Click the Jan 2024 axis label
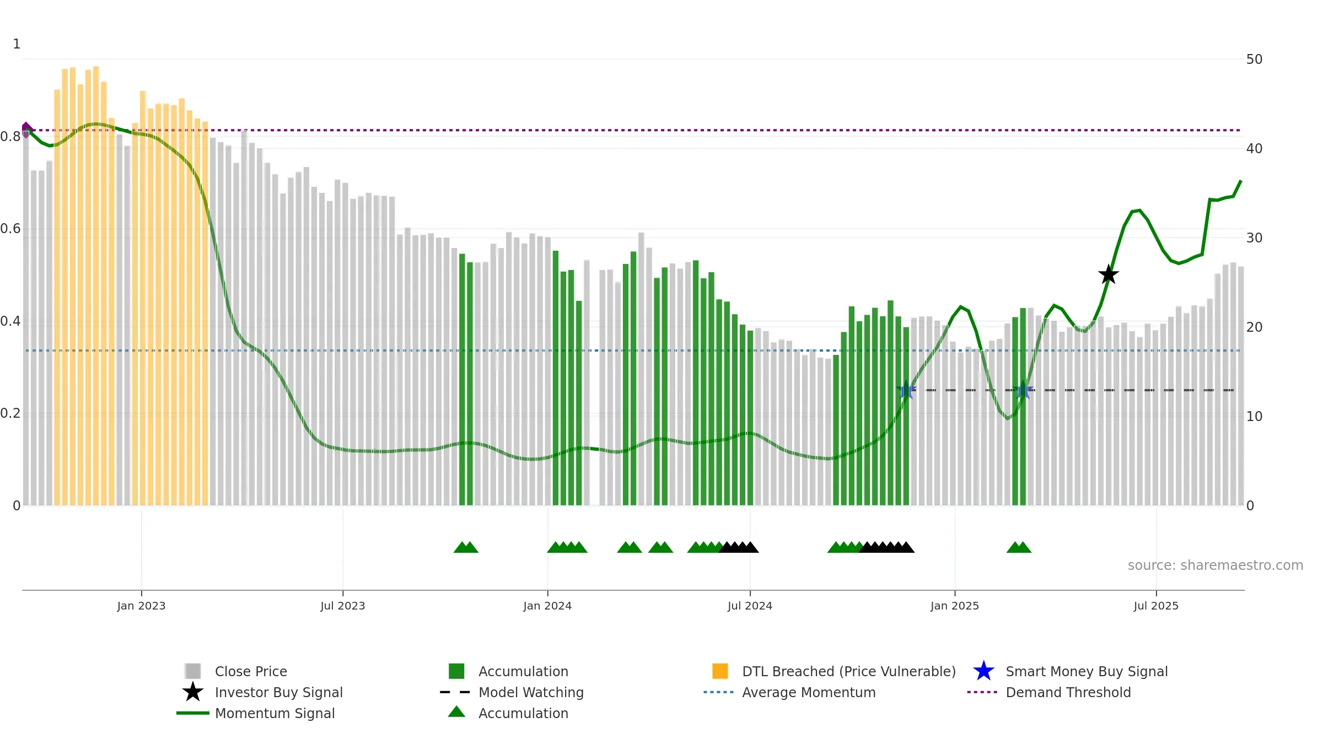 pyautogui.click(x=547, y=606)
